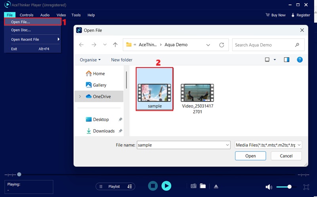Viewport: 317px width, 197px height.
Task: Open the recent locations chevron dropdown
Action: click(105, 44)
